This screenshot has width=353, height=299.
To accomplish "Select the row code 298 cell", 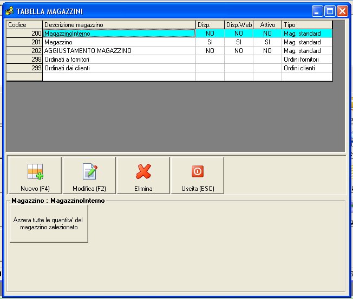I will pyautogui.click(x=24, y=59).
